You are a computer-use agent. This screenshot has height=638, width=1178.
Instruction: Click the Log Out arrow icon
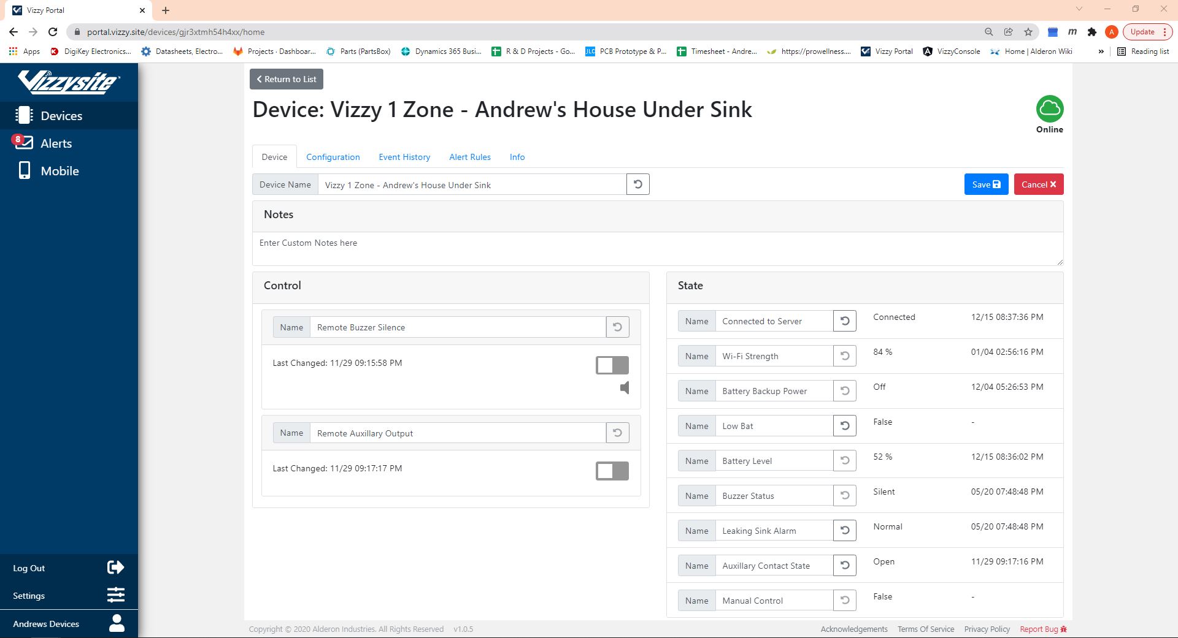(115, 568)
